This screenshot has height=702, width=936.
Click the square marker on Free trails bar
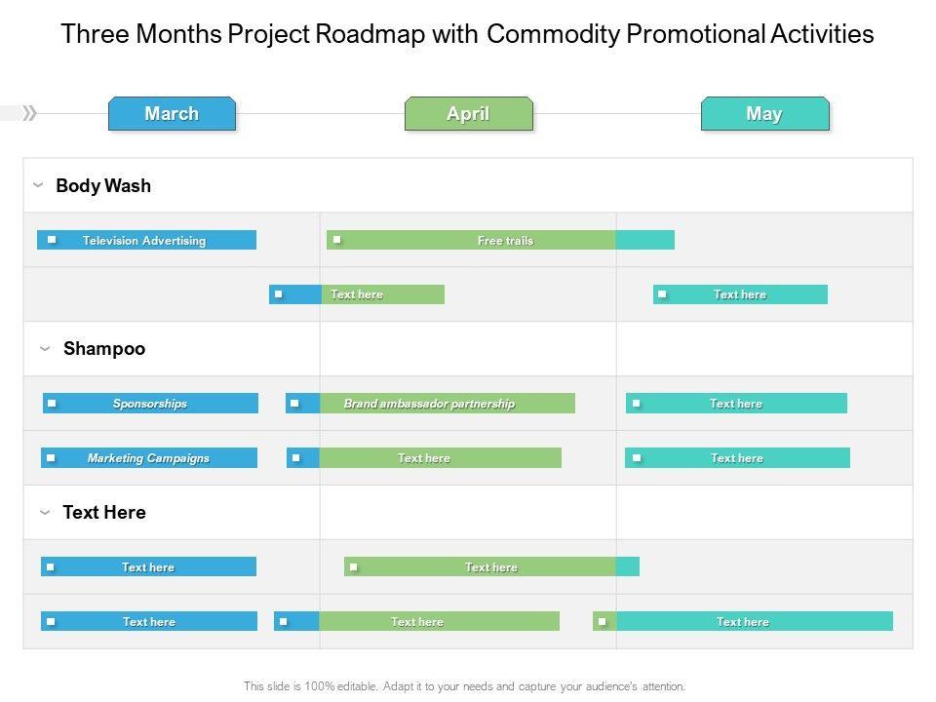[336, 239]
